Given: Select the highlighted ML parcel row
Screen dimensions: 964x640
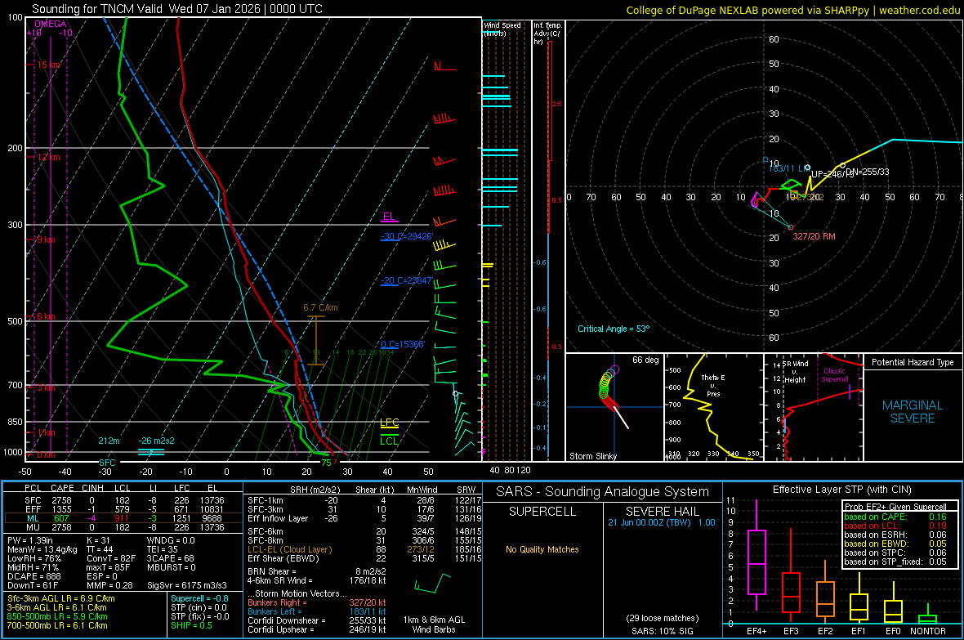Looking at the screenshot, I should click(x=123, y=518).
